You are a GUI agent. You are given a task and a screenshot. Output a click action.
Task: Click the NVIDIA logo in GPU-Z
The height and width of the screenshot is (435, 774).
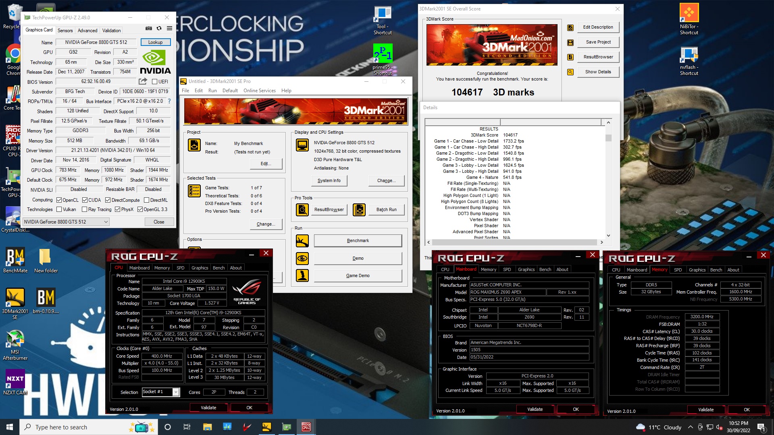[155, 62]
